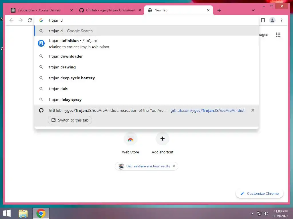Screen dimensions: 293x219
Task: Focus the address bar text 'trojan d'
Action: click(56, 20)
